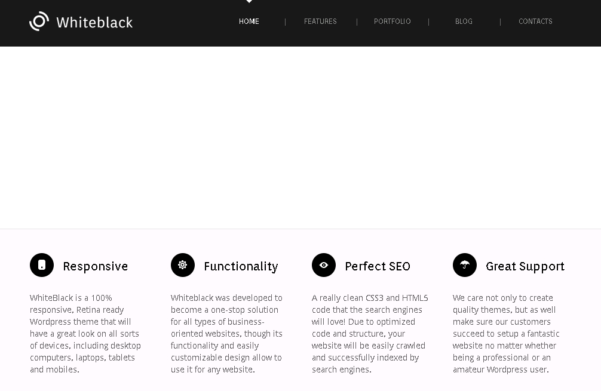Open the Features menu item
The image size is (601, 391).
pyautogui.click(x=320, y=21)
